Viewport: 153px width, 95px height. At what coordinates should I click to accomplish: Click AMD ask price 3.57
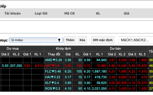click(x=112, y=60)
